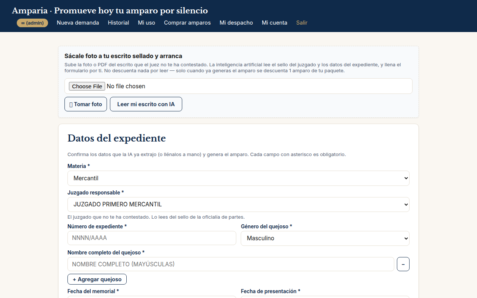Viewport: 477px width, 298px height.
Task: Remove the quejoso with the minus button
Action: [403, 264]
